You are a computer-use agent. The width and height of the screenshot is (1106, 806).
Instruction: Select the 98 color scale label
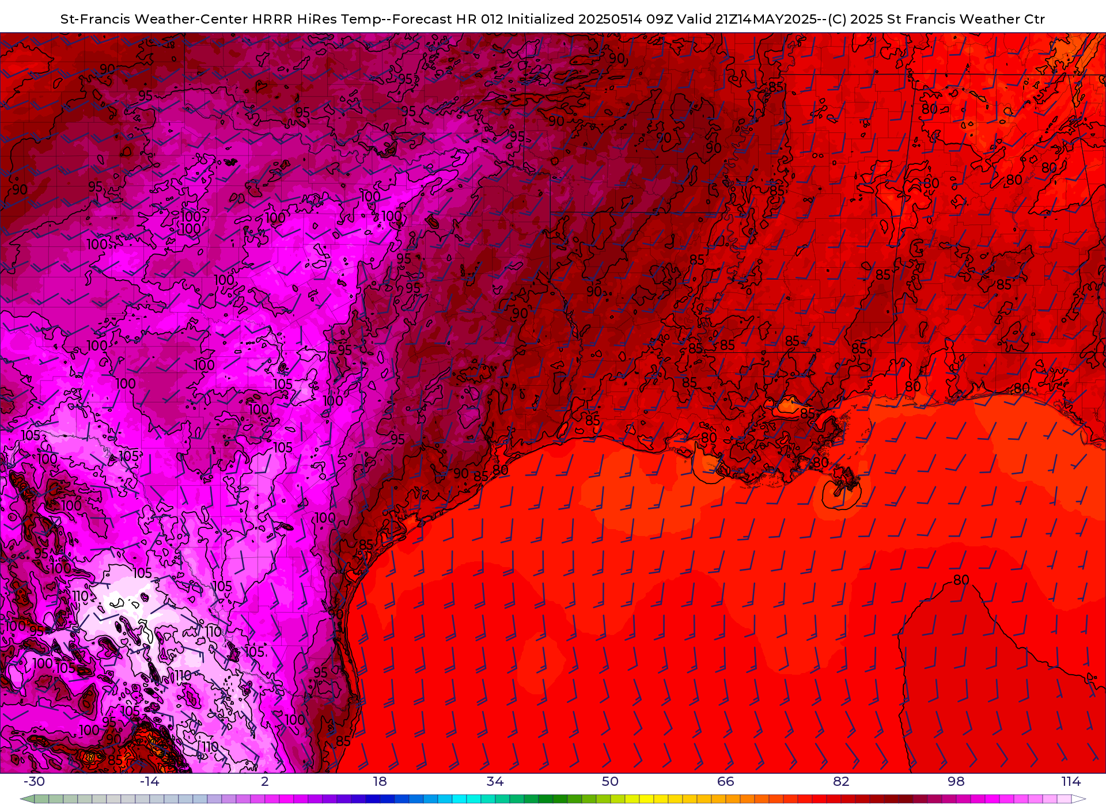tap(956, 781)
